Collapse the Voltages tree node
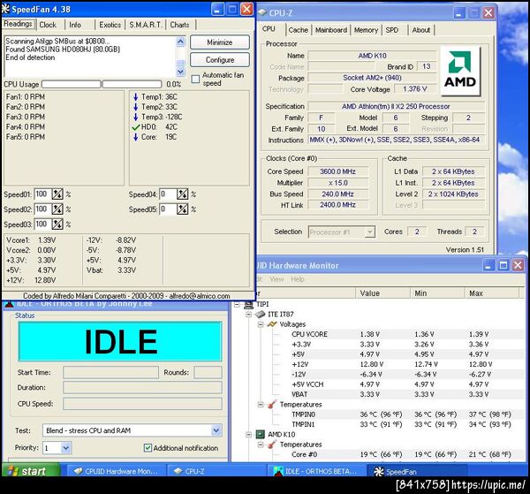The width and height of the screenshot is (530, 494). (x=261, y=324)
